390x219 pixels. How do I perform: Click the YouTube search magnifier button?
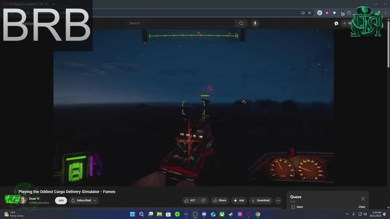tap(241, 23)
